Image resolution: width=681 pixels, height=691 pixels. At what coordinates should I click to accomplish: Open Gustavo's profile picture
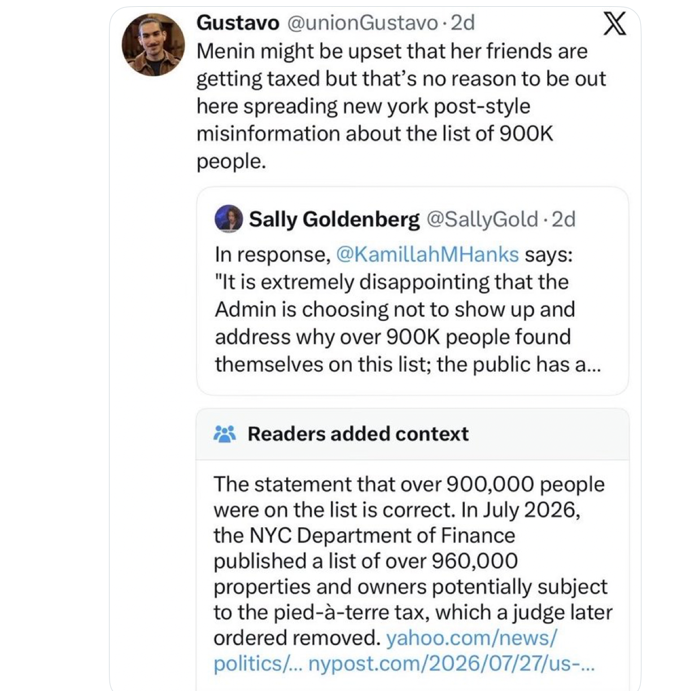(153, 45)
